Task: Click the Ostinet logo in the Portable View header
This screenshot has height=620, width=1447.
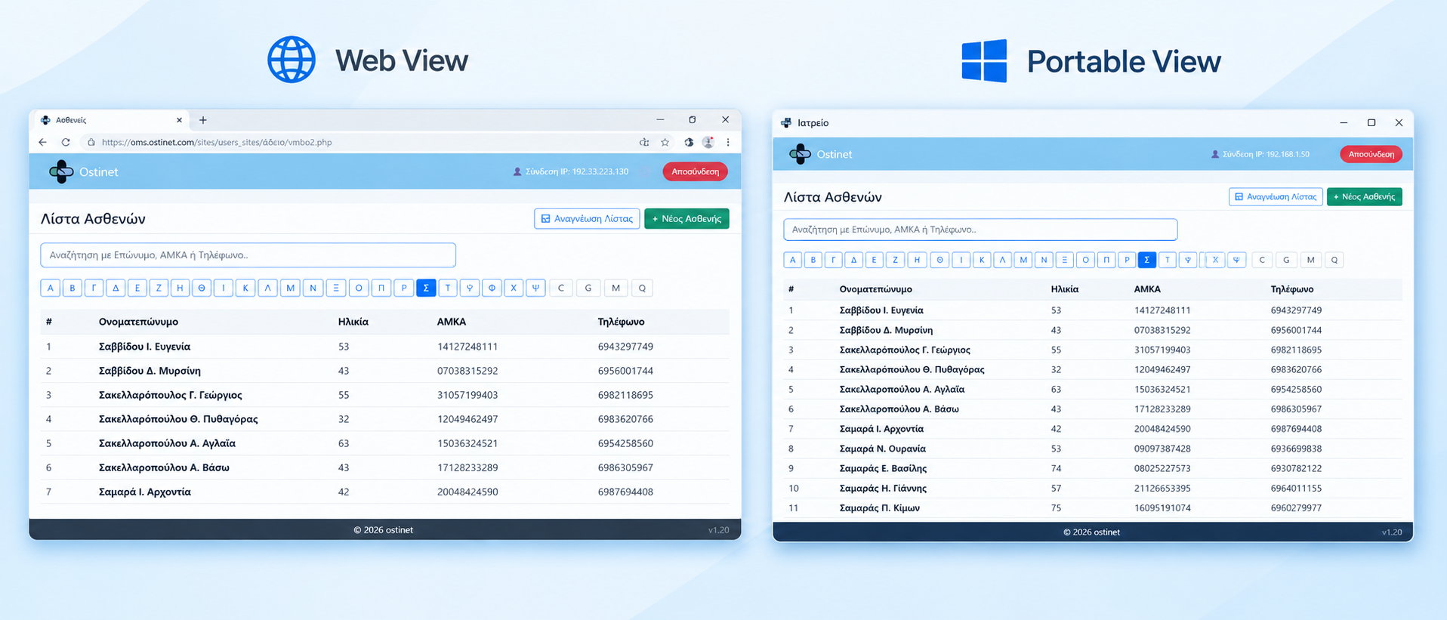Action: click(x=800, y=154)
